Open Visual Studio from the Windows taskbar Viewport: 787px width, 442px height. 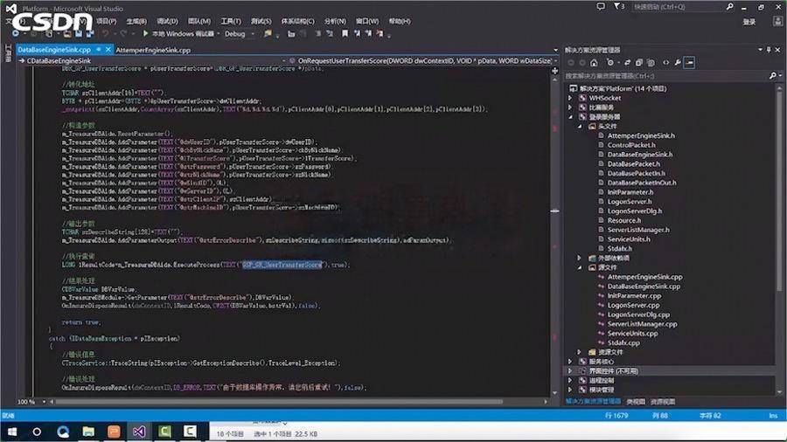click(x=137, y=432)
